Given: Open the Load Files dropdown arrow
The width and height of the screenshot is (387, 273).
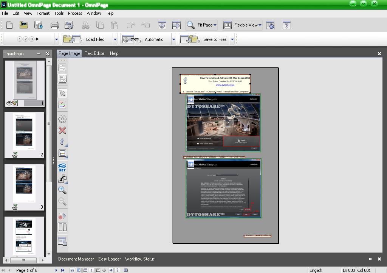Looking at the screenshot, I should point(115,39).
